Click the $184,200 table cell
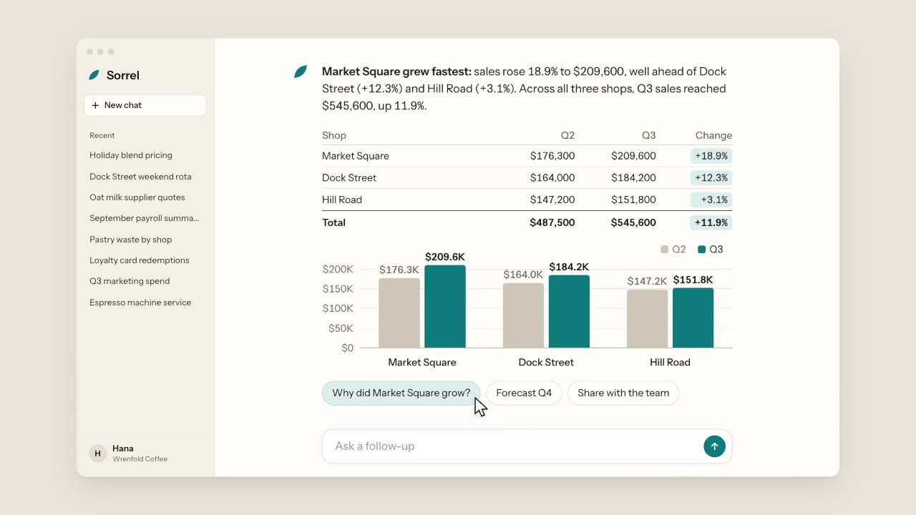916x515 pixels. click(x=633, y=177)
